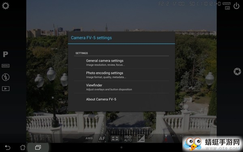The height and width of the screenshot is (152, 243).
Task: Open General camera settings
Action: click(x=122, y=62)
